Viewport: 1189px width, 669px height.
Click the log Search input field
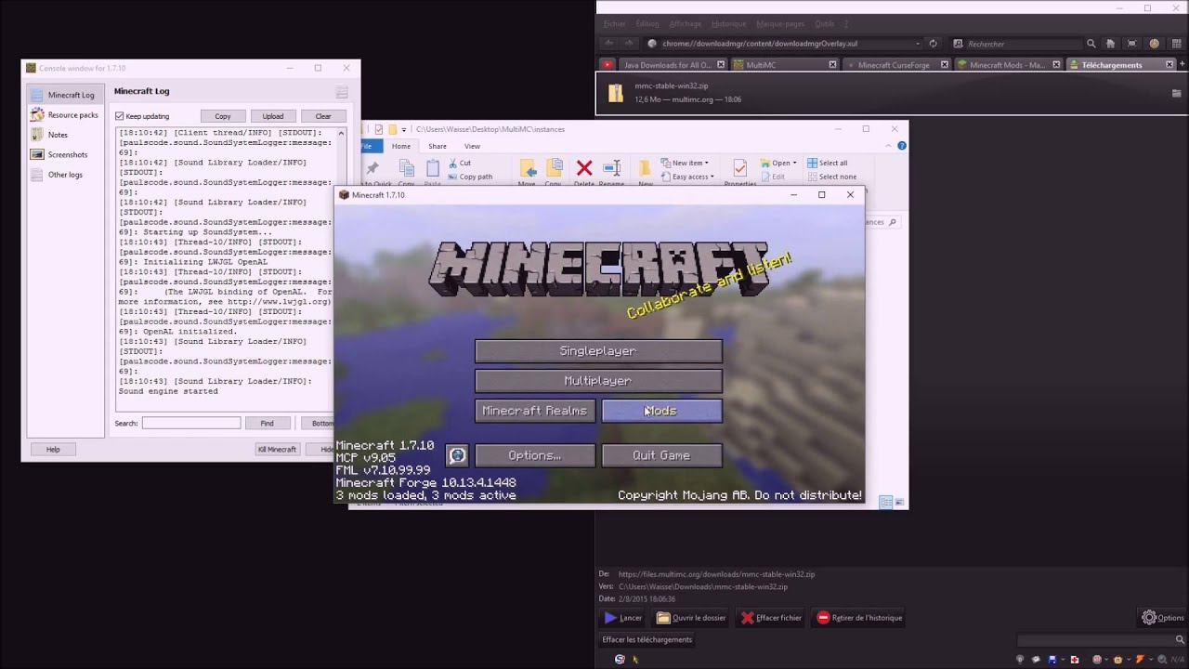click(x=191, y=423)
